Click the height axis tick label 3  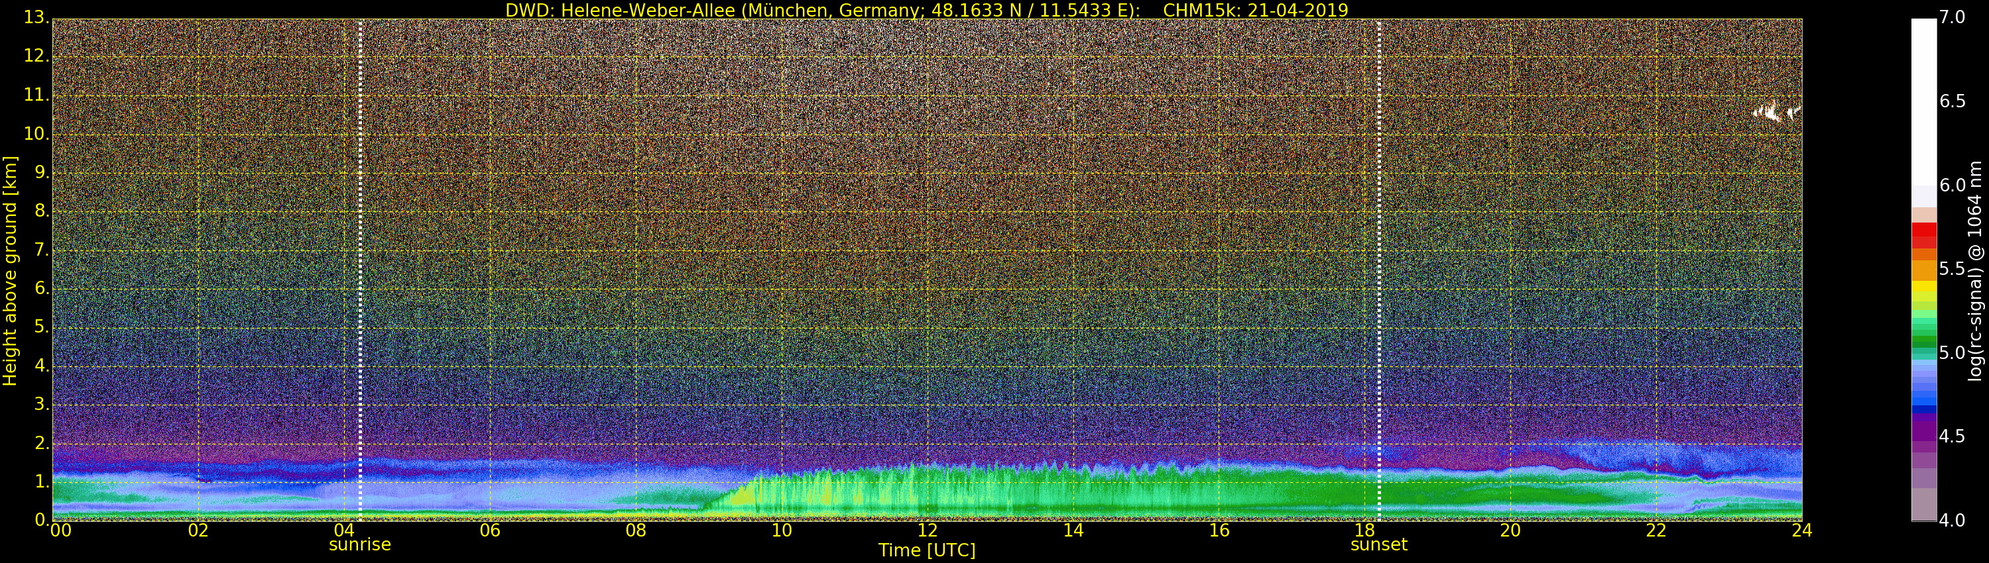[x=42, y=404]
